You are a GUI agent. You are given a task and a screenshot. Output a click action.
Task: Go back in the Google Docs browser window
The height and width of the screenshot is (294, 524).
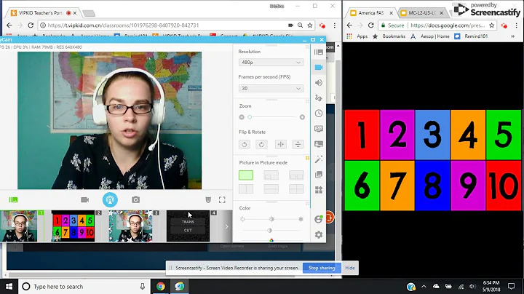click(349, 25)
